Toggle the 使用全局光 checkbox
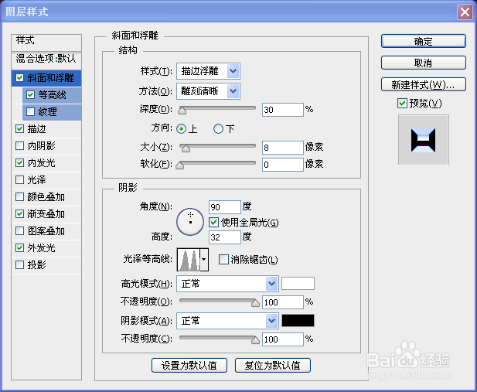This screenshot has width=477, height=392. pyautogui.click(x=213, y=223)
